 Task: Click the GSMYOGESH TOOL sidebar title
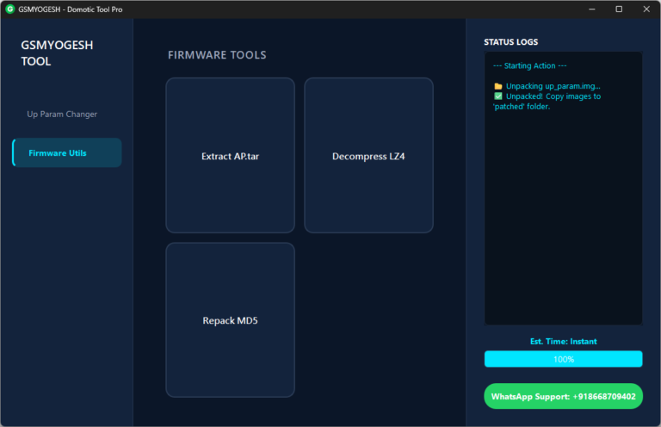(57, 53)
